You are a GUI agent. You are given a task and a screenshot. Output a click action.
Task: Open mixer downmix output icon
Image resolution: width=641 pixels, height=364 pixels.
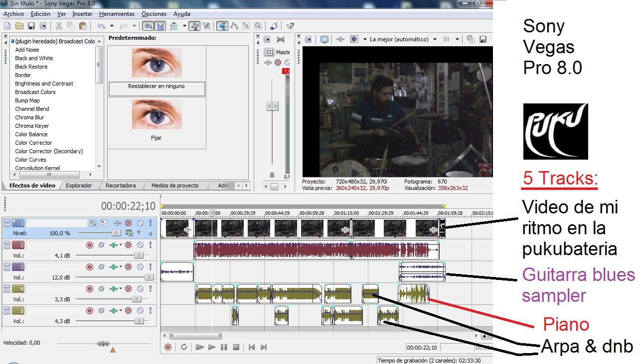(x=280, y=39)
